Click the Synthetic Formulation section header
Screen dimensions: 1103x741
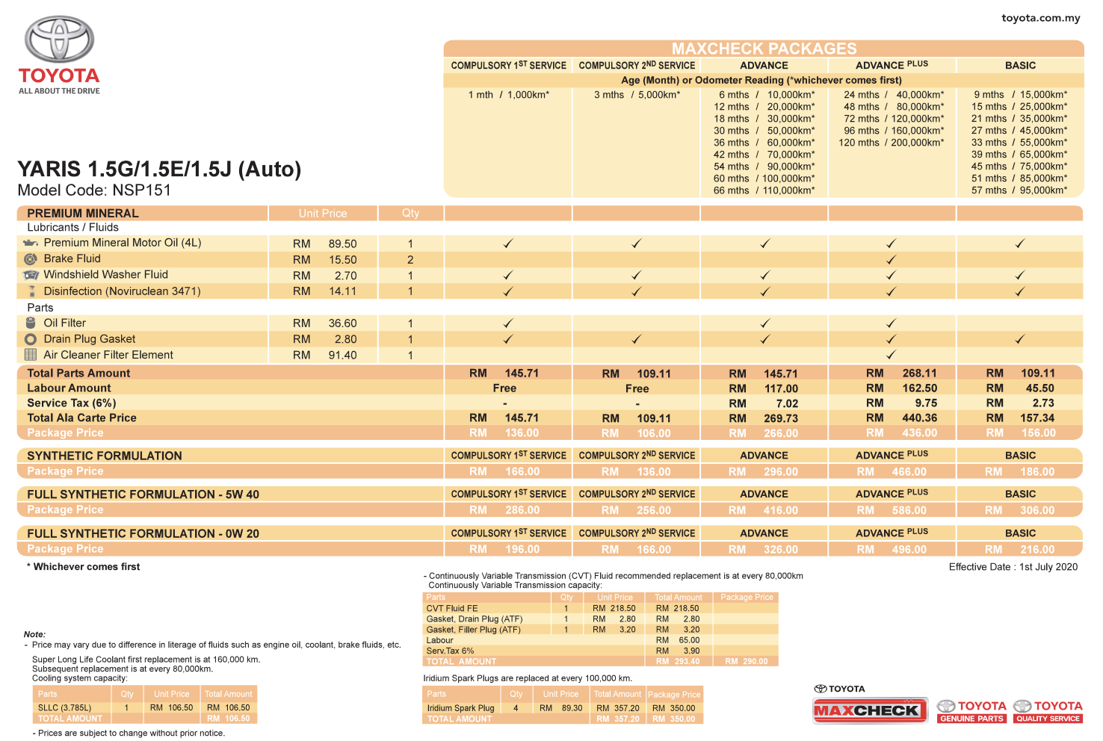105,456
